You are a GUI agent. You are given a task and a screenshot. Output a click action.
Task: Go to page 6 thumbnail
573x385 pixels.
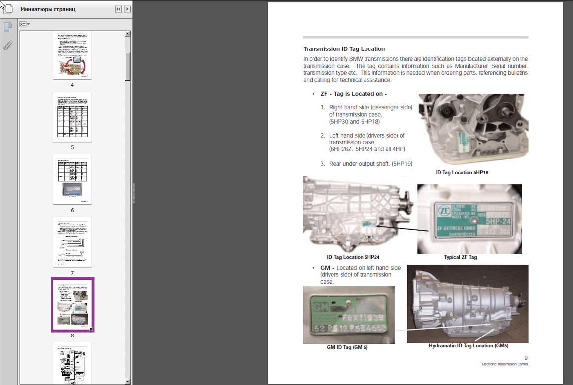click(x=72, y=179)
